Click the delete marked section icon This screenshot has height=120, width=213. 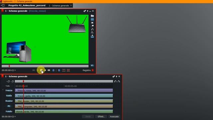[68, 70]
